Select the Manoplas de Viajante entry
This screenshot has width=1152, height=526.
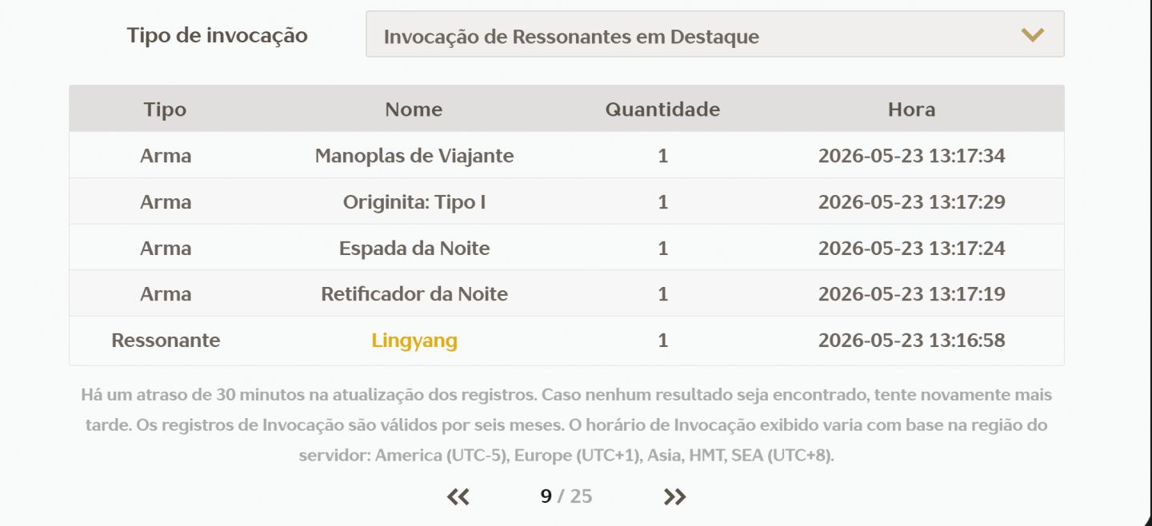[x=414, y=156]
